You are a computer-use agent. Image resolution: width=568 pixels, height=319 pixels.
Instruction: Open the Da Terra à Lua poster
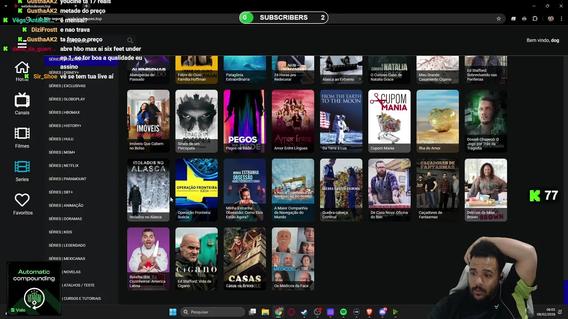[x=341, y=121]
